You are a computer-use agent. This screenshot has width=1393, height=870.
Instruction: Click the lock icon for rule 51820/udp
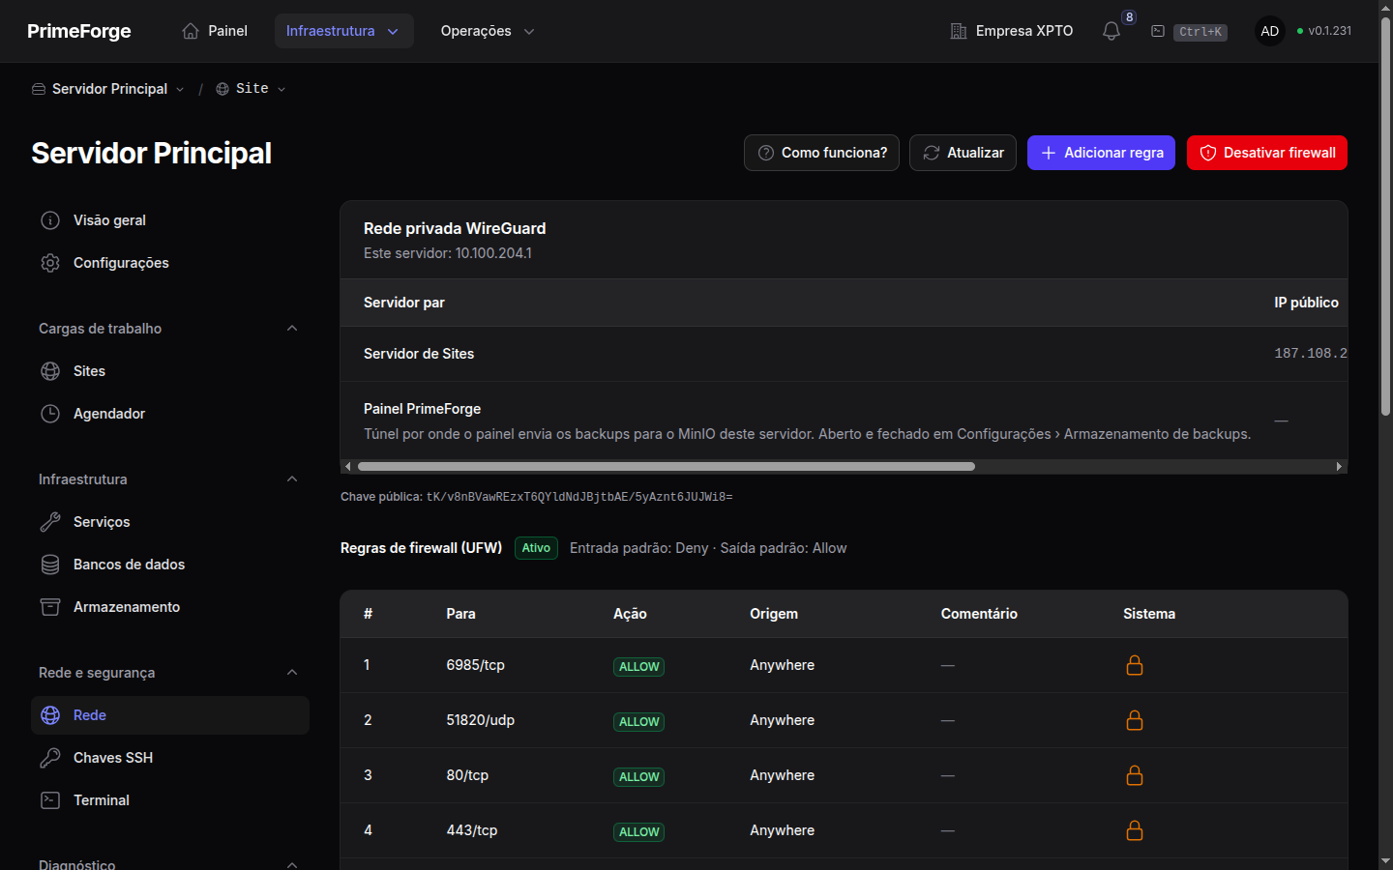1135,720
